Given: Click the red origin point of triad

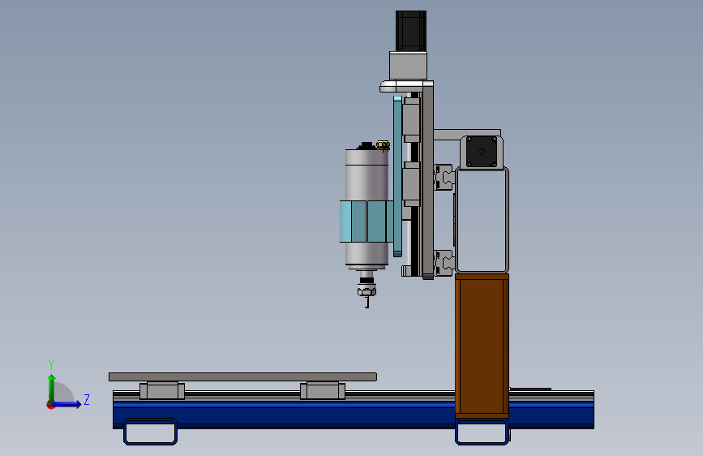Looking at the screenshot, I should click(x=50, y=405).
